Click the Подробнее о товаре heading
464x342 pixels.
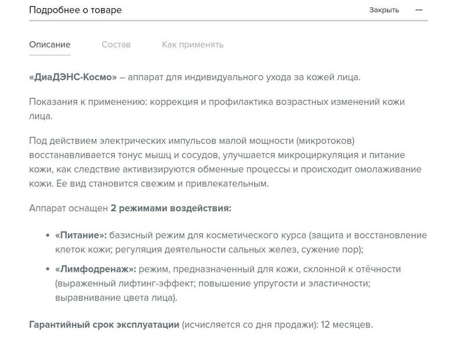(x=75, y=10)
